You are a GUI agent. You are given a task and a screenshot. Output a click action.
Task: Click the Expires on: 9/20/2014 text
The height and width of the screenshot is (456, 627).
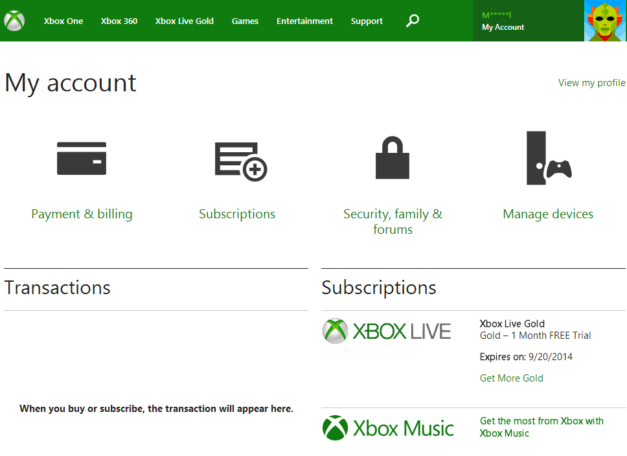[x=526, y=357]
